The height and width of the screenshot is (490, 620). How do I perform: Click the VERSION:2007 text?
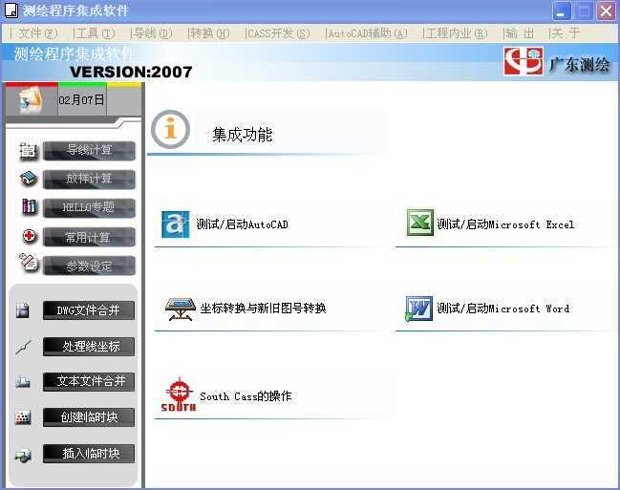click(x=131, y=72)
